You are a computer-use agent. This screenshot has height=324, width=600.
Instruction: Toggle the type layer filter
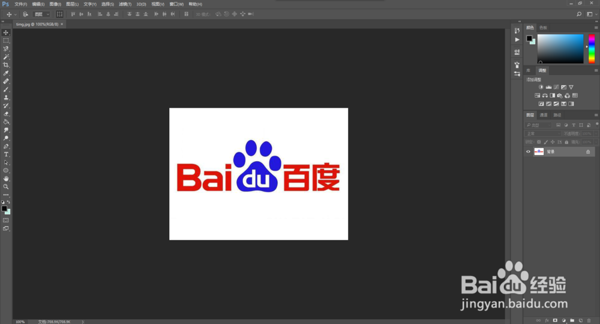pos(573,125)
